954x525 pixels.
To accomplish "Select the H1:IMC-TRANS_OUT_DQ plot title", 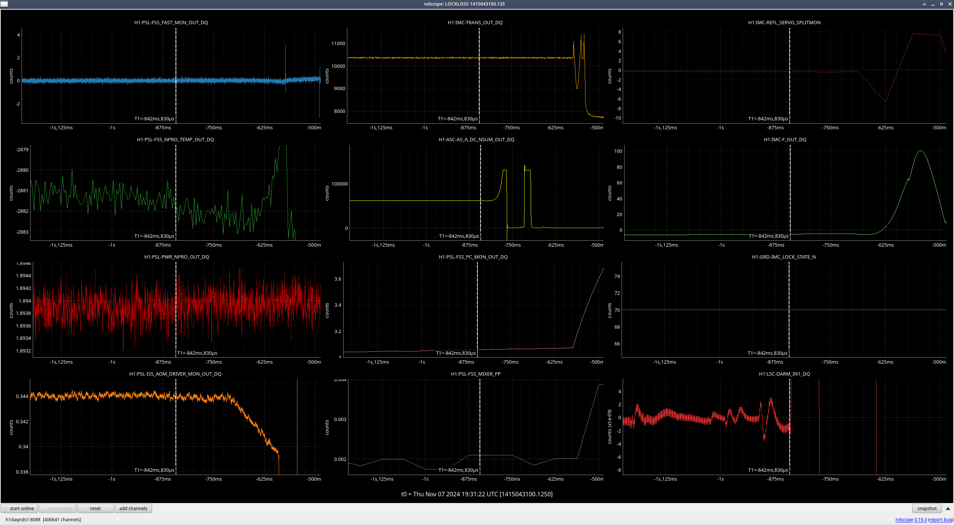I will (x=475, y=22).
